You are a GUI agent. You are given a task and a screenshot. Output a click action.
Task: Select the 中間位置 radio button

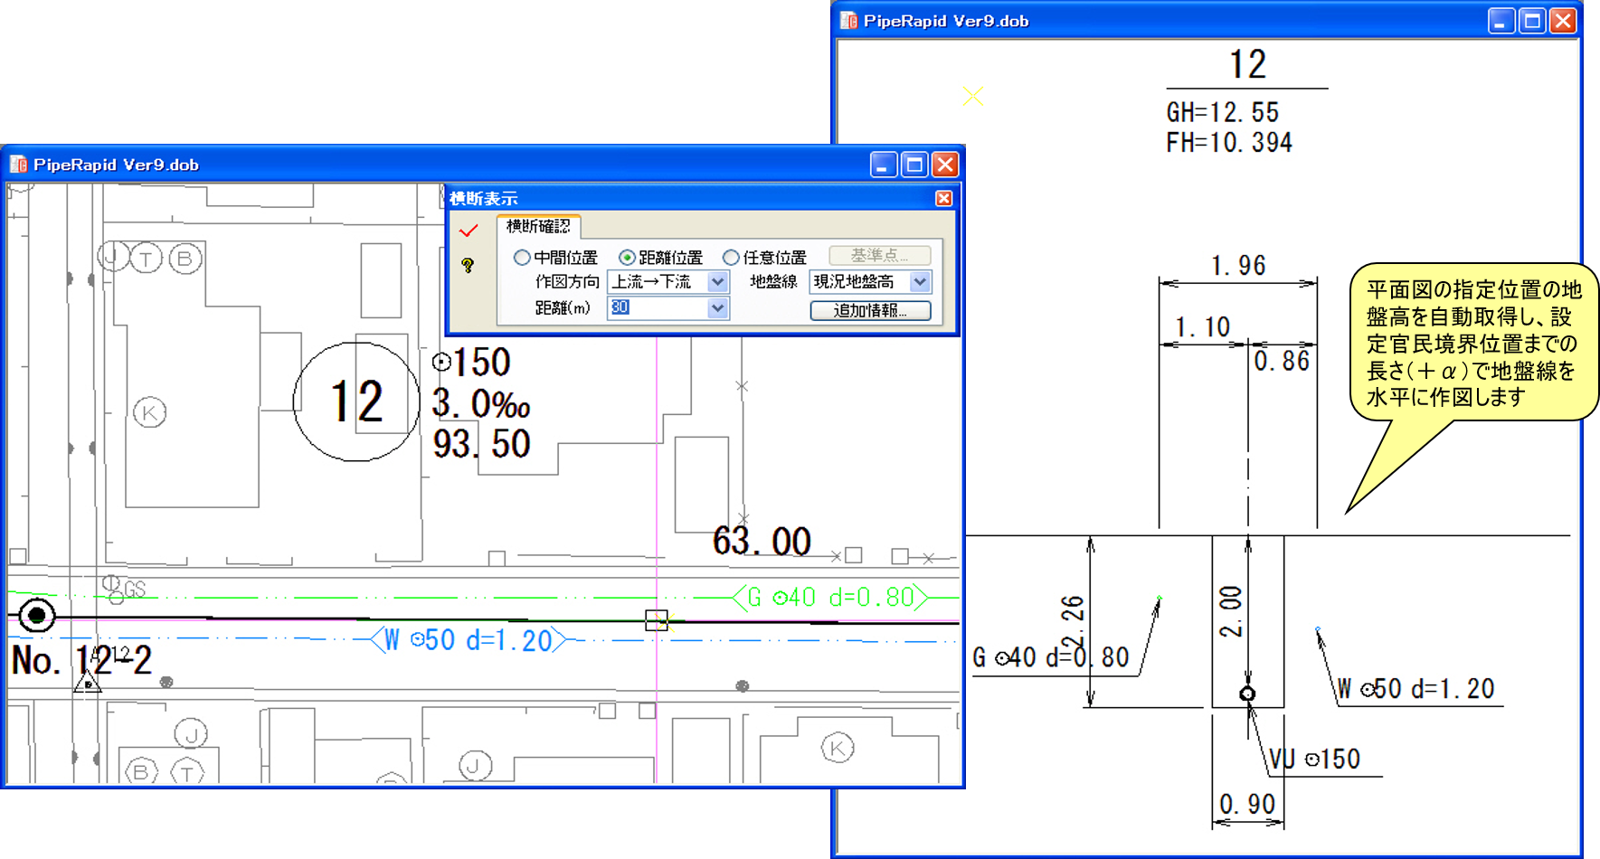522,258
